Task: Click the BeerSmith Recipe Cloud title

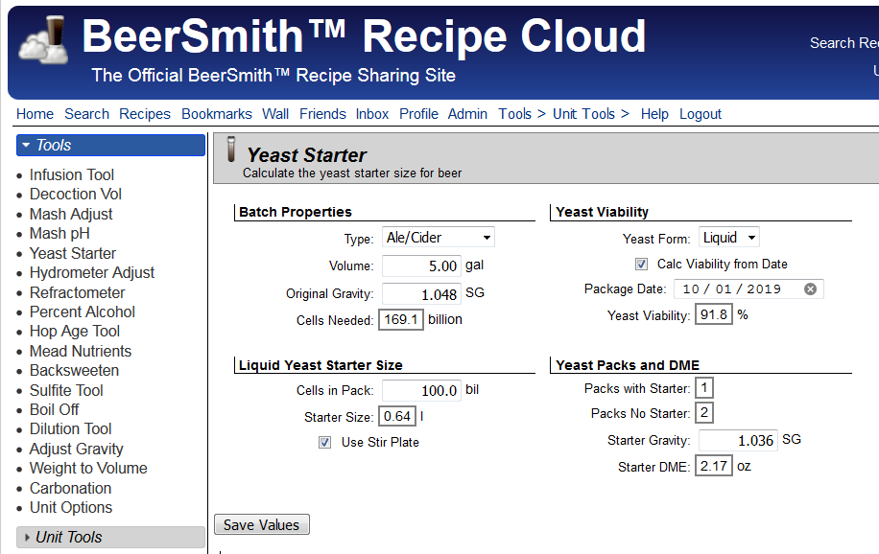Action: (x=364, y=36)
